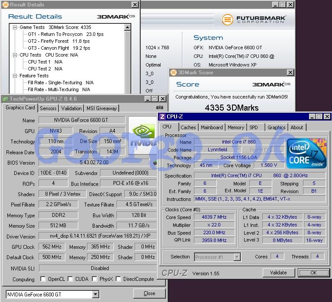Click the Futuremark logo in the system window
332x302 pixels.
(254, 19)
